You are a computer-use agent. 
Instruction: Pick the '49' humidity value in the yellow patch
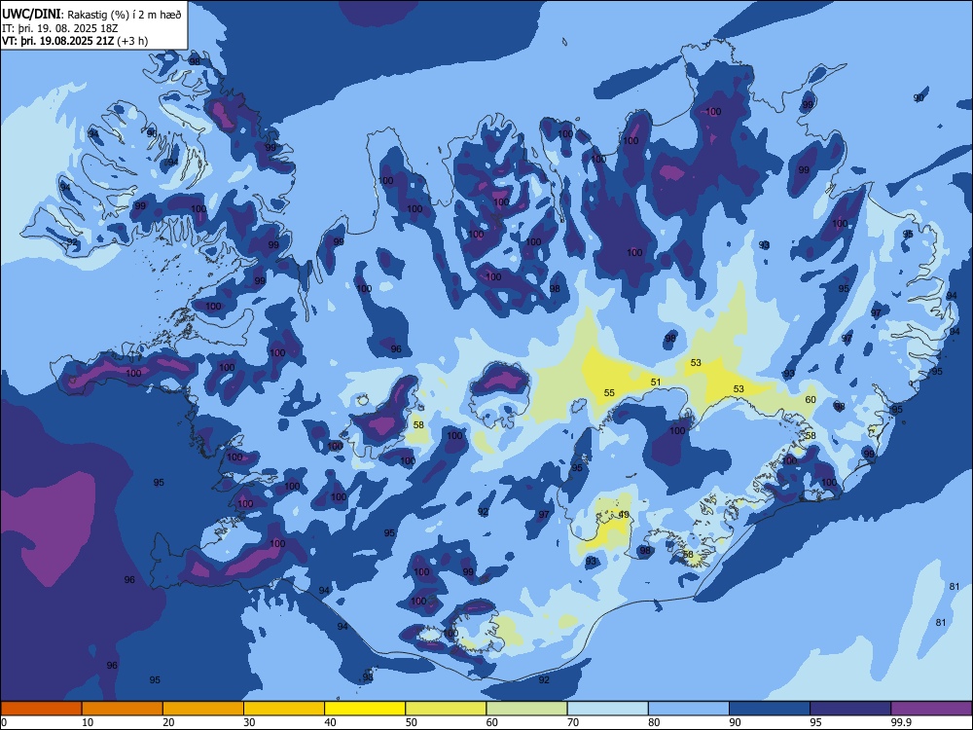pos(624,515)
